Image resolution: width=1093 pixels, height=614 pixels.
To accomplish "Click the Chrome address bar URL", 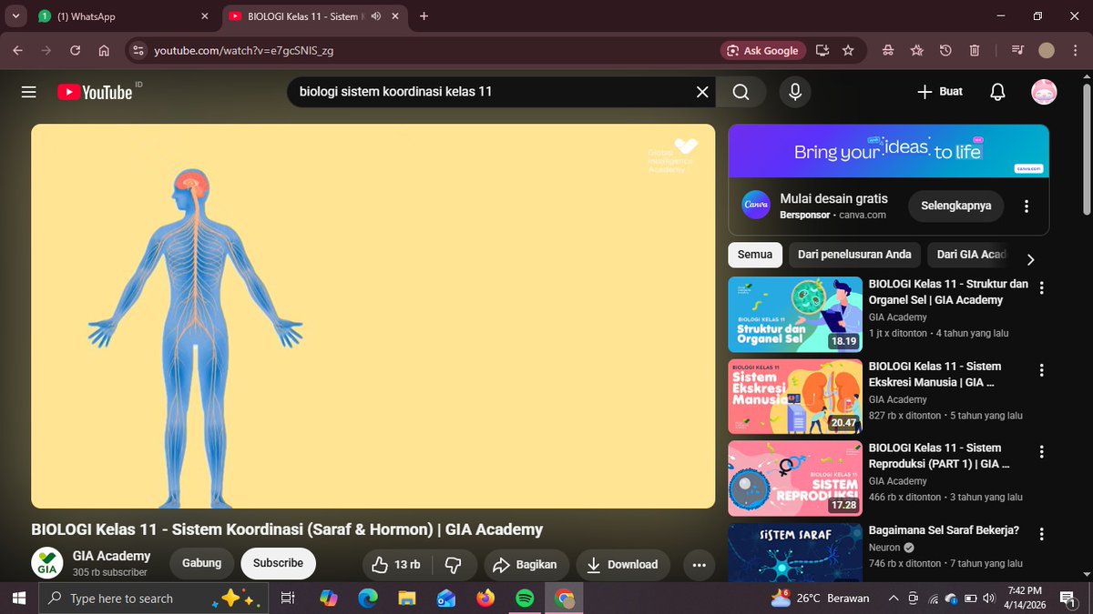I will point(243,51).
